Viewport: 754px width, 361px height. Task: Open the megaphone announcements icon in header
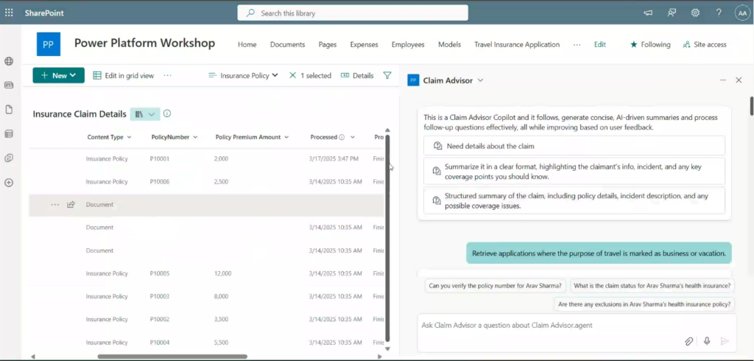point(648,13)
